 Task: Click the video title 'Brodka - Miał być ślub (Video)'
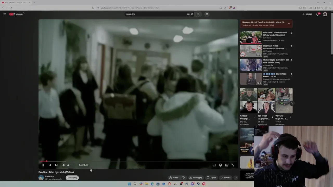coord(56,172)
